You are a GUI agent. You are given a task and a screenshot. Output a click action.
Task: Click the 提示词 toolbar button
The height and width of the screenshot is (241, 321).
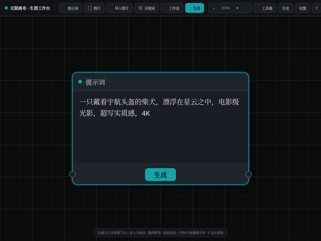click(x=71, y=8)
